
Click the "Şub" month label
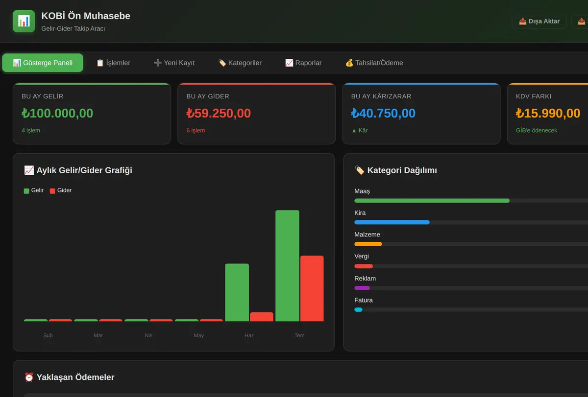[x=48, y=335]
